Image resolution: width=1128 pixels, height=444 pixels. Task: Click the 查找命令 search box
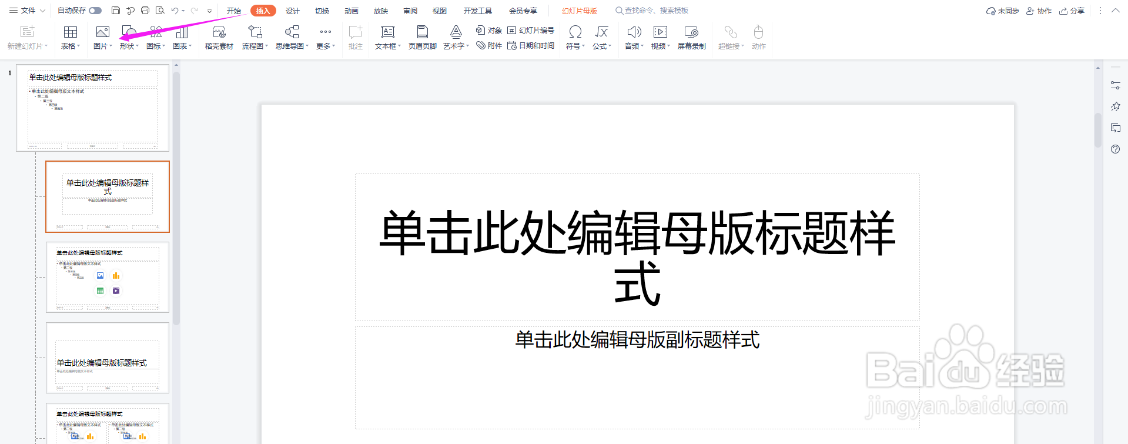click(652, 11)
